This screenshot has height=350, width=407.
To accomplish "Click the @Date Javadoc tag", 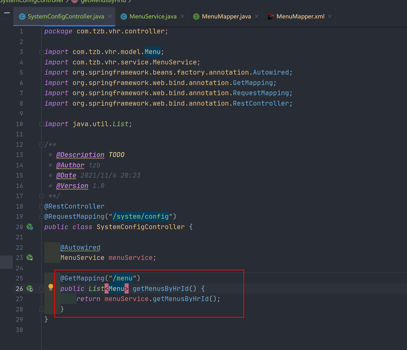I will click(66, 175).
